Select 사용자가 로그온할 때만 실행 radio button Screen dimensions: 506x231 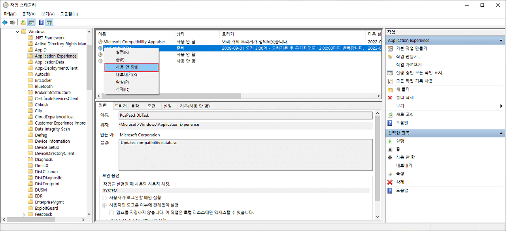(x=104, y=197)
